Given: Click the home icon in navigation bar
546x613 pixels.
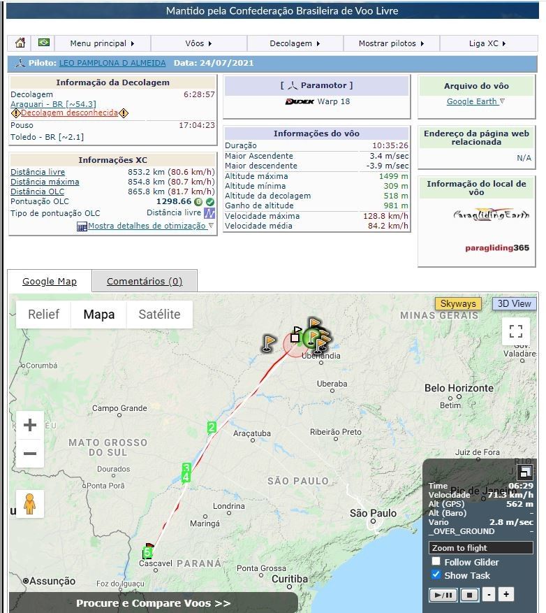Looking at the screenshot, I should click(x=20, y=43).
